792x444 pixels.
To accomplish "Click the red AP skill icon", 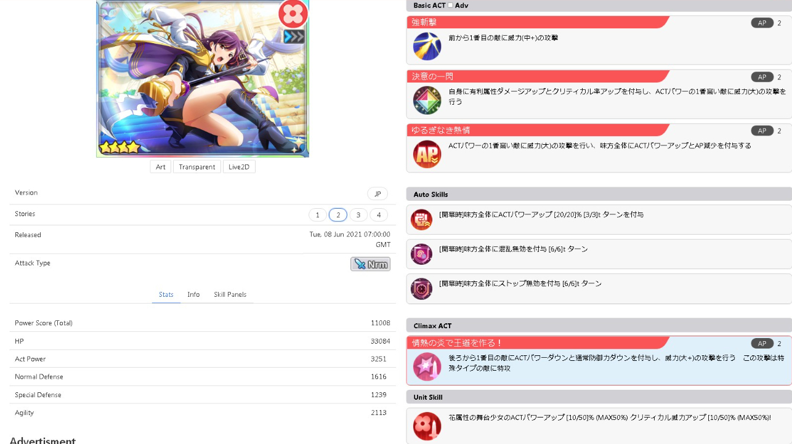I will [x=427, y=154].
